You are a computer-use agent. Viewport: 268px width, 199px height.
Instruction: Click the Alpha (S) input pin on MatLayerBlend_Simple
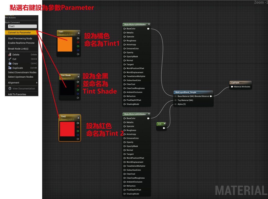(x=175, y=104)
